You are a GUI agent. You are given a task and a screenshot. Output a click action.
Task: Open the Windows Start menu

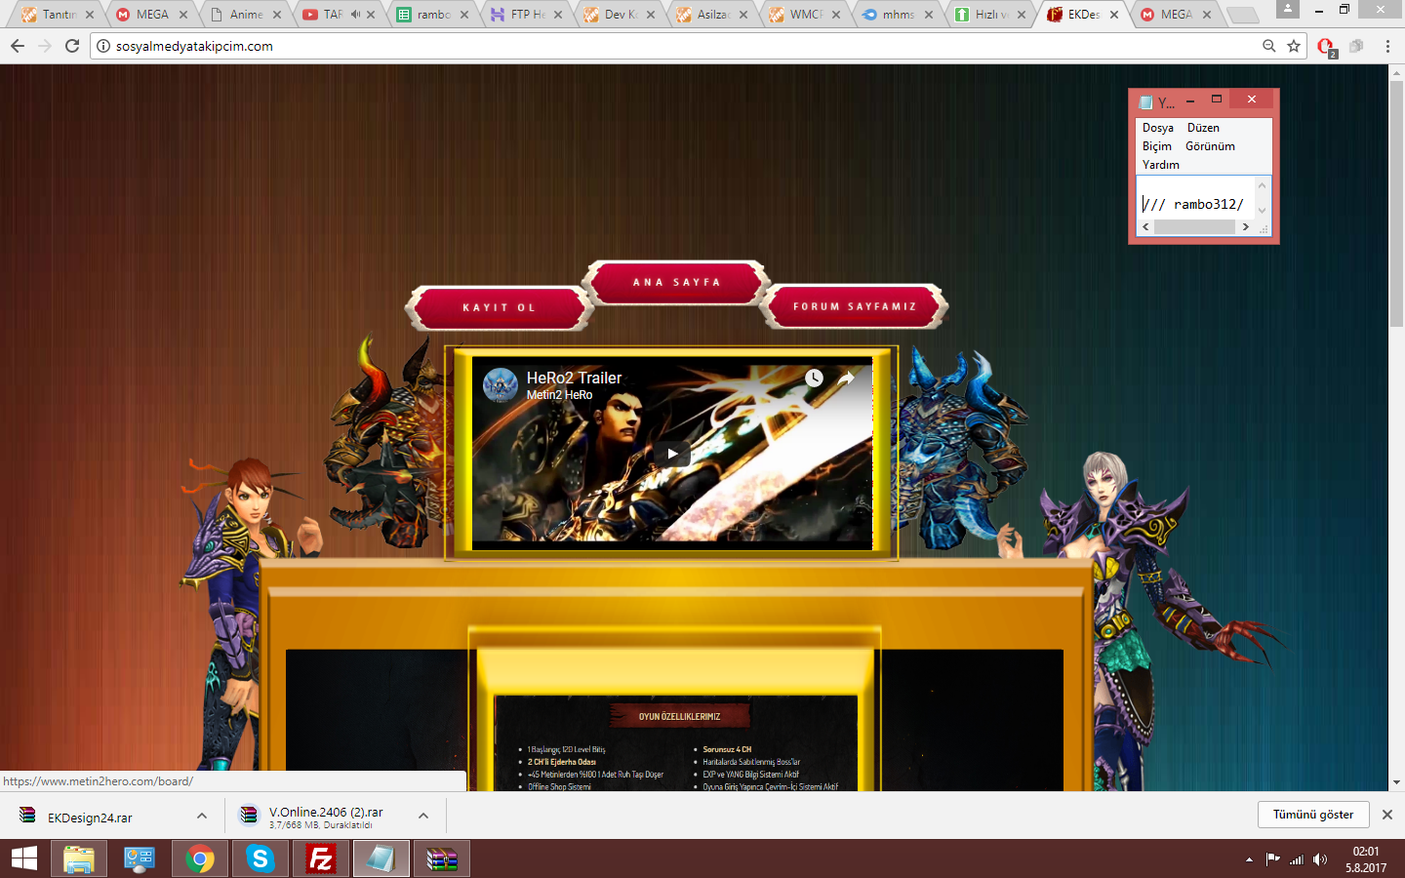(x=24, y=858)
